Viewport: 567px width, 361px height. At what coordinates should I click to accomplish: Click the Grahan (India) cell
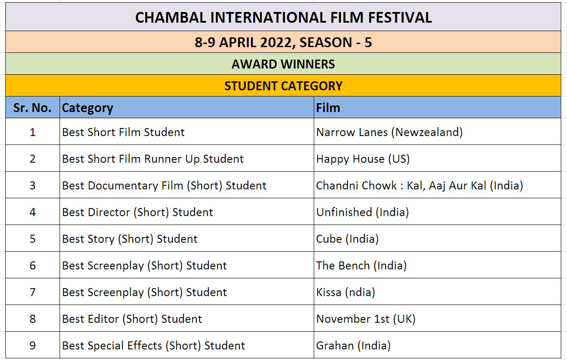(437, 345)
